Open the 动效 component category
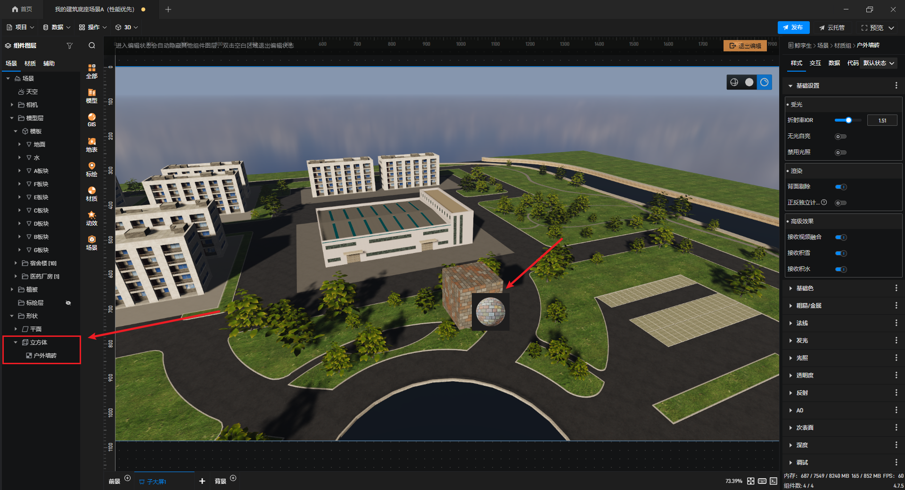 pos(91,219)
